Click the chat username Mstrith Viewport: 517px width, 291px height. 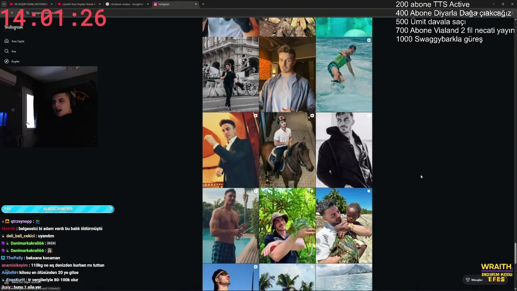click(8, 229)
